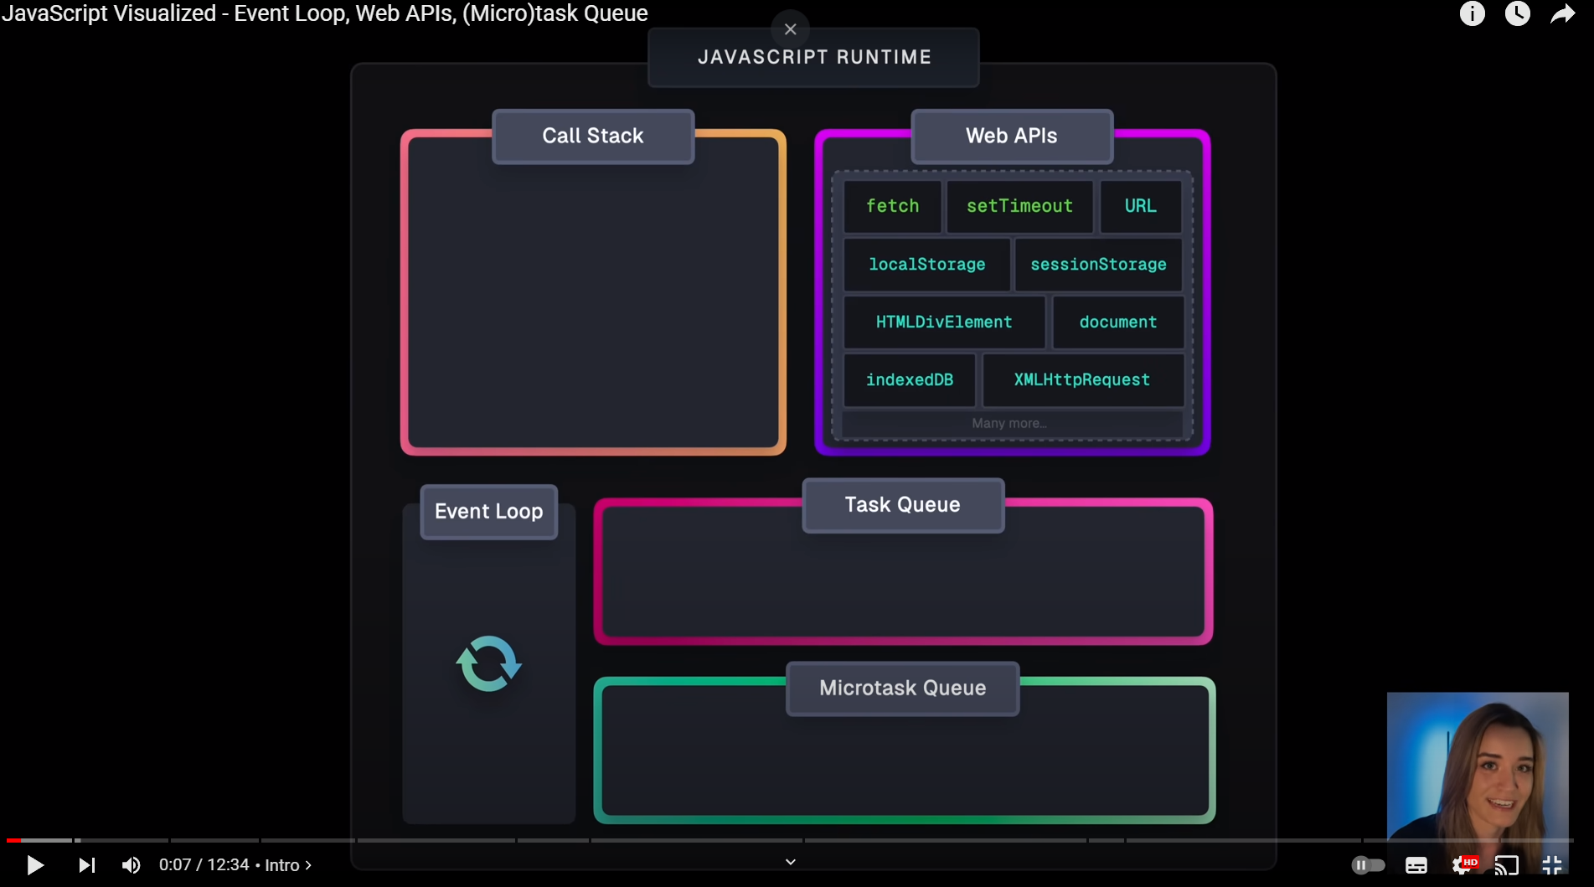Click the 0:07 / 12:34 time display

click(x=204, y=864)
